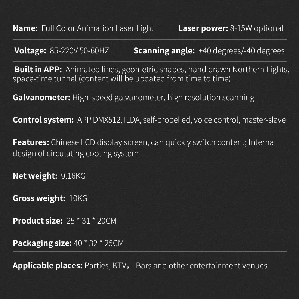Click the "25 * 31 * 20CM" product size
Screen dimensions: 299x299
pos(92,221)
